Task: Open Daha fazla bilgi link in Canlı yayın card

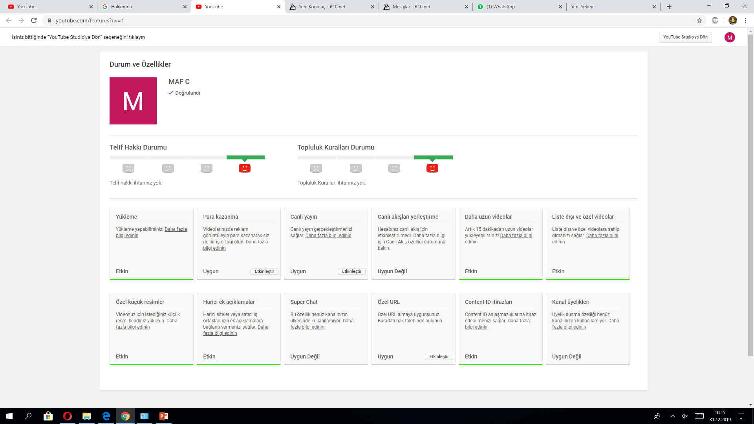Action: click(328, 236)
